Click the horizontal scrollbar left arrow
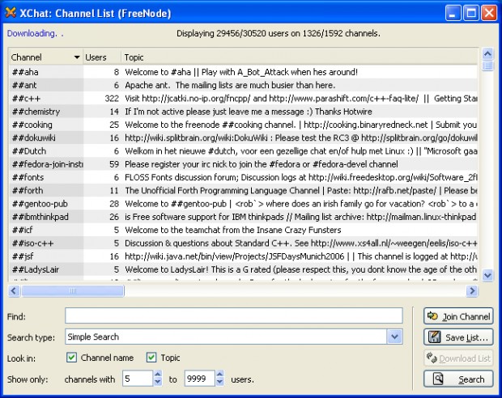 click(14, 291)
